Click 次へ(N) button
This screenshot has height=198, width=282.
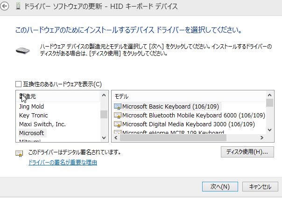pyautogui.click(x=220, y=187)
